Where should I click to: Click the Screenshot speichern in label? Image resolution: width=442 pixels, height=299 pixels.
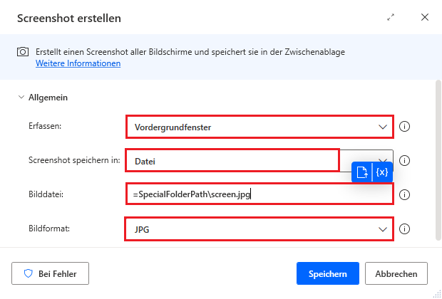point(74,160)
